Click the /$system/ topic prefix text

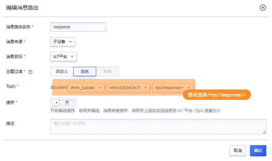pyautogui.click(x=59, y=87)
